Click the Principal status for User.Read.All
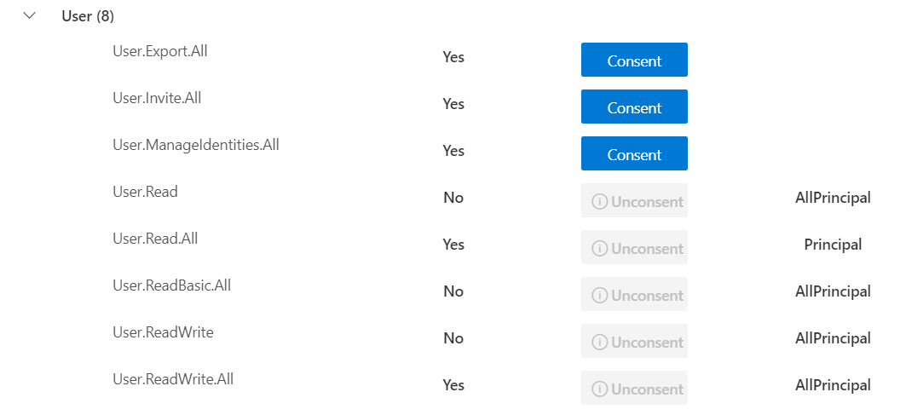The width and height of the screenshot is (923, 415). (833, 245)
